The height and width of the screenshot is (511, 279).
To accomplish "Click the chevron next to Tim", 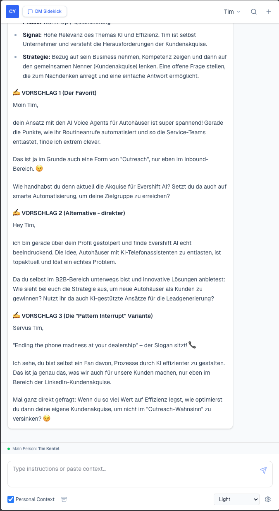I will [x=238, y=12].
